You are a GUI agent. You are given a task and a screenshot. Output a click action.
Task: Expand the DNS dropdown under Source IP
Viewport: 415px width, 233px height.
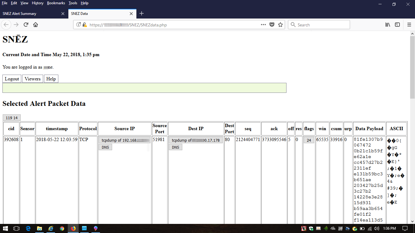click(x=105, y=147)
